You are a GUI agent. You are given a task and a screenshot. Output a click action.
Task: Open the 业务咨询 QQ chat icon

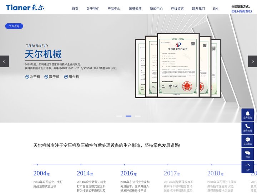(247, 115)
